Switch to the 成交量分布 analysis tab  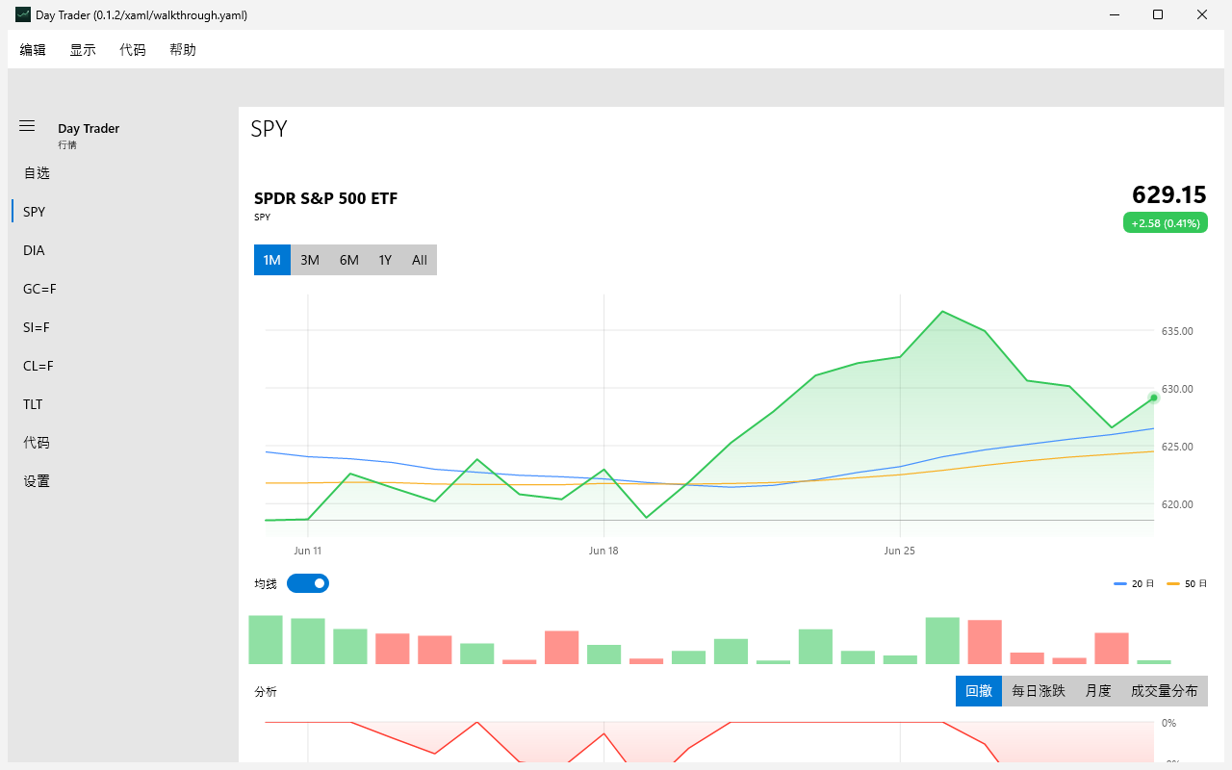pos(1165,691)
